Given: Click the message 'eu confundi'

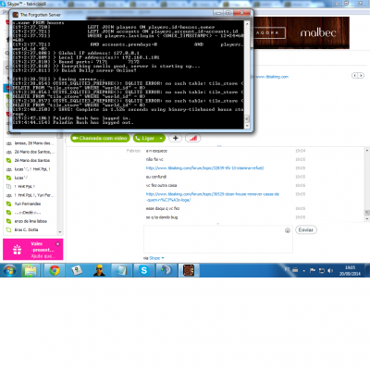Looking at the screenshot, I should point(156,177).
